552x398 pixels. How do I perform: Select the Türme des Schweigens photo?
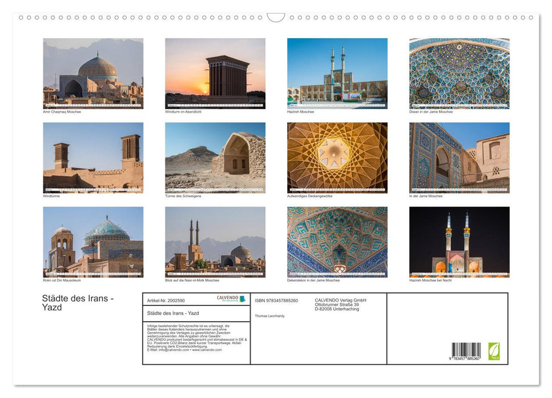[x=215, y=156]
